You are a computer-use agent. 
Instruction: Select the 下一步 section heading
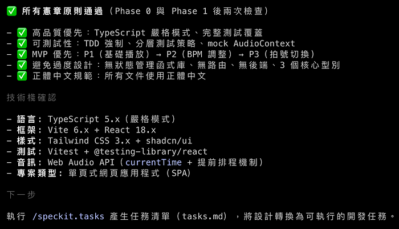click(x=21, y=195)
